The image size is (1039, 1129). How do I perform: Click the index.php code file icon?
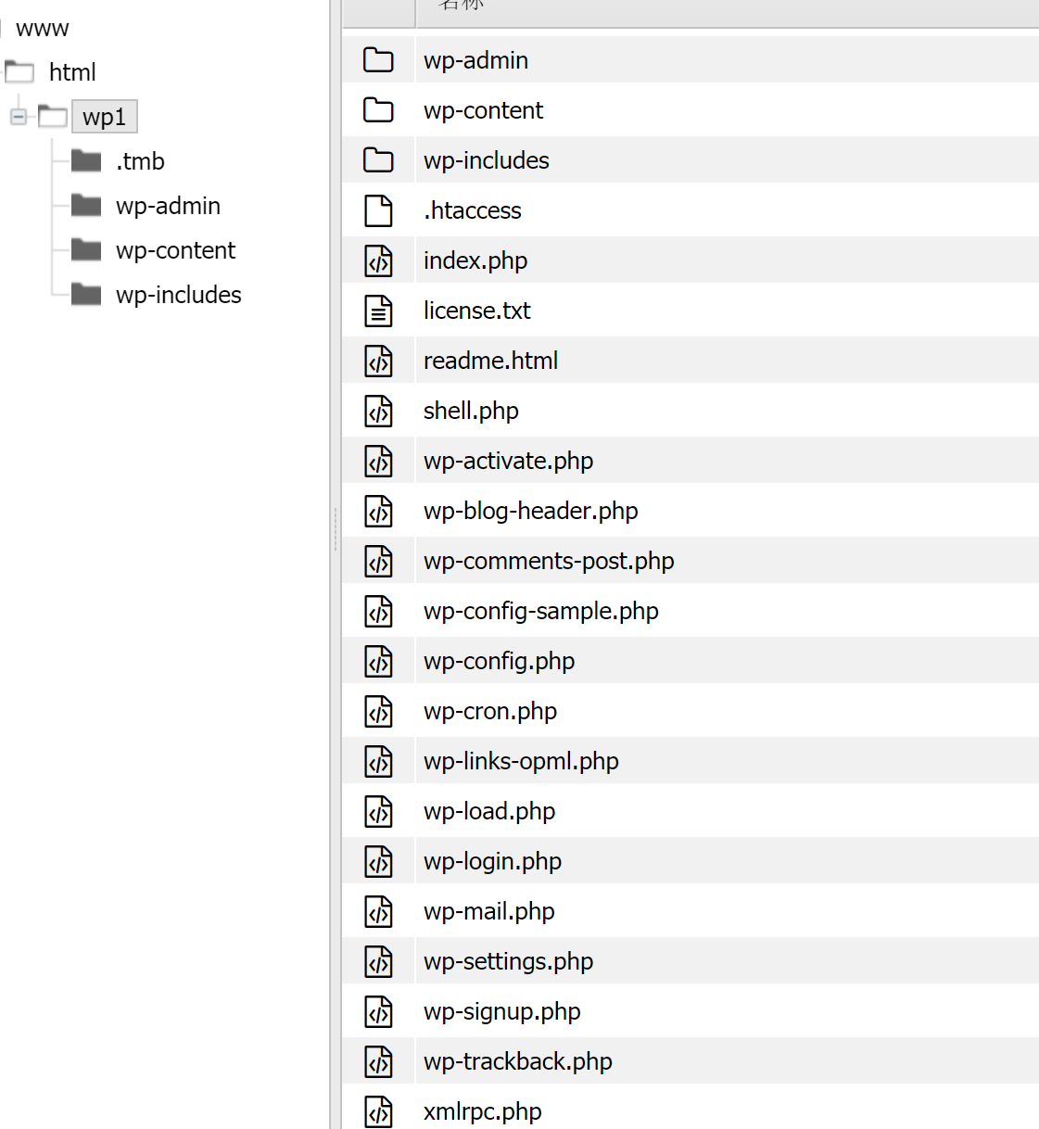378,260
